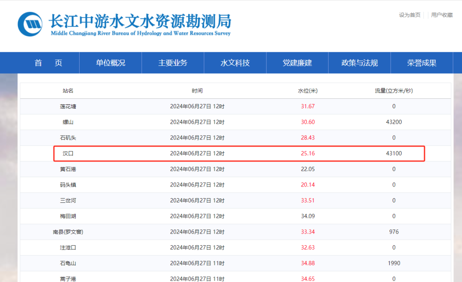Click 螺山 flow value 43200

coord(394,122)
